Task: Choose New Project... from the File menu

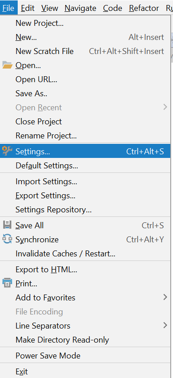Action: (85, 24)
